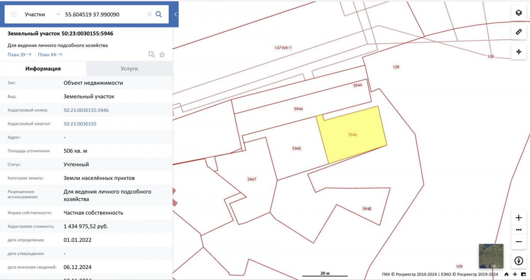Open cadastral quarter link 50:23:0030155

tap(80, 124)
